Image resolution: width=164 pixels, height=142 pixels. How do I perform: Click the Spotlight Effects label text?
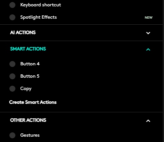[38, 17]
